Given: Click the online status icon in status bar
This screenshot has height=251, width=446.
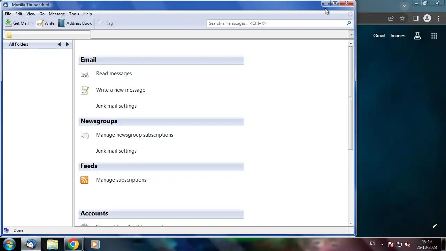Looking at the screenshot, I should pos(6,230).
